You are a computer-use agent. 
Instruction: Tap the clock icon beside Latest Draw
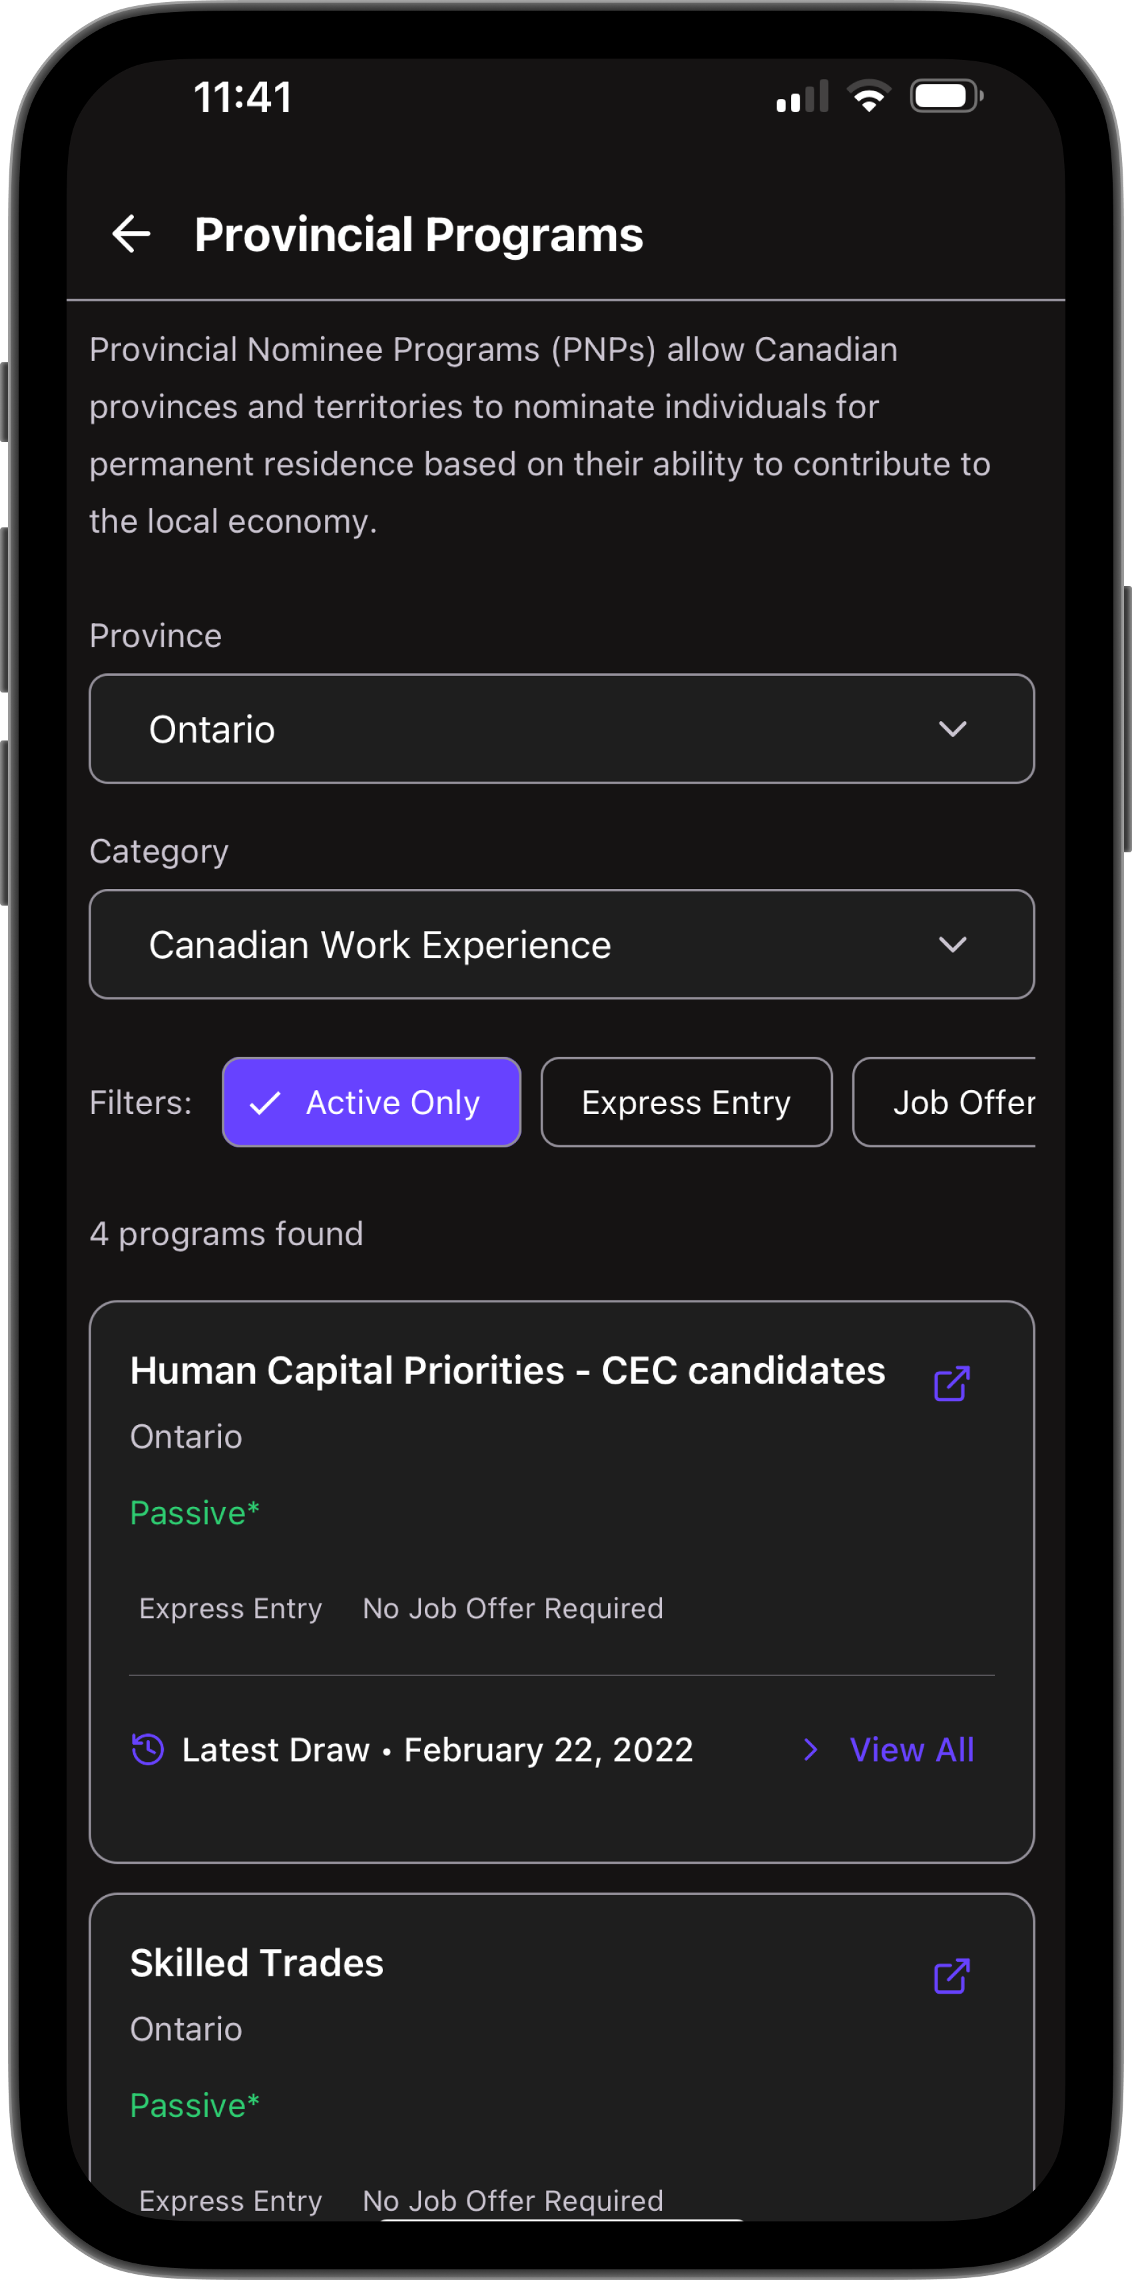(x=147, y=1749)
